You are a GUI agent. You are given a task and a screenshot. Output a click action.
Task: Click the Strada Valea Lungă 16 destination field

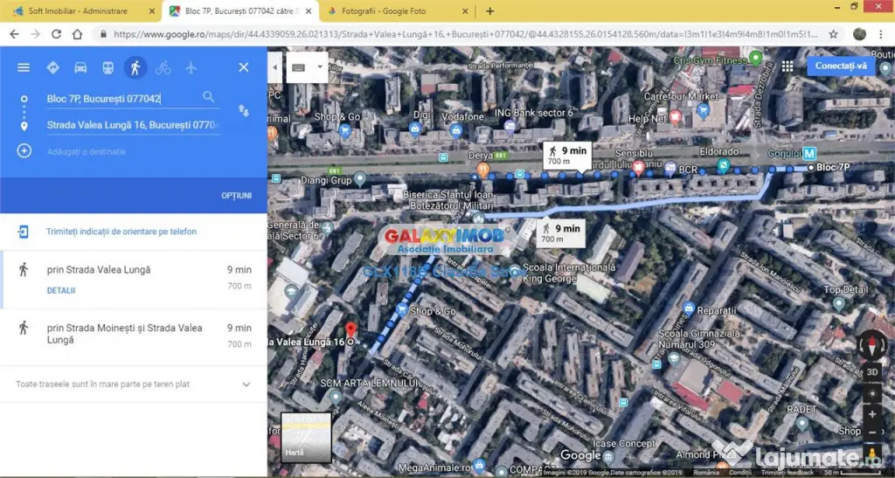point(133,125)
